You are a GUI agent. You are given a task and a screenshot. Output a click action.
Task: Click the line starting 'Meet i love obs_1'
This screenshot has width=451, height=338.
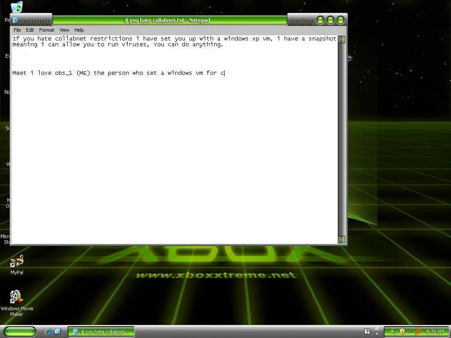coord(118,73)
